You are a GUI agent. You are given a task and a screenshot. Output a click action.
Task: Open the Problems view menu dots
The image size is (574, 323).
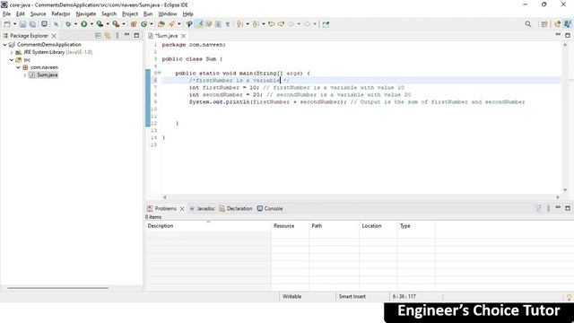[x=548, y=208]
